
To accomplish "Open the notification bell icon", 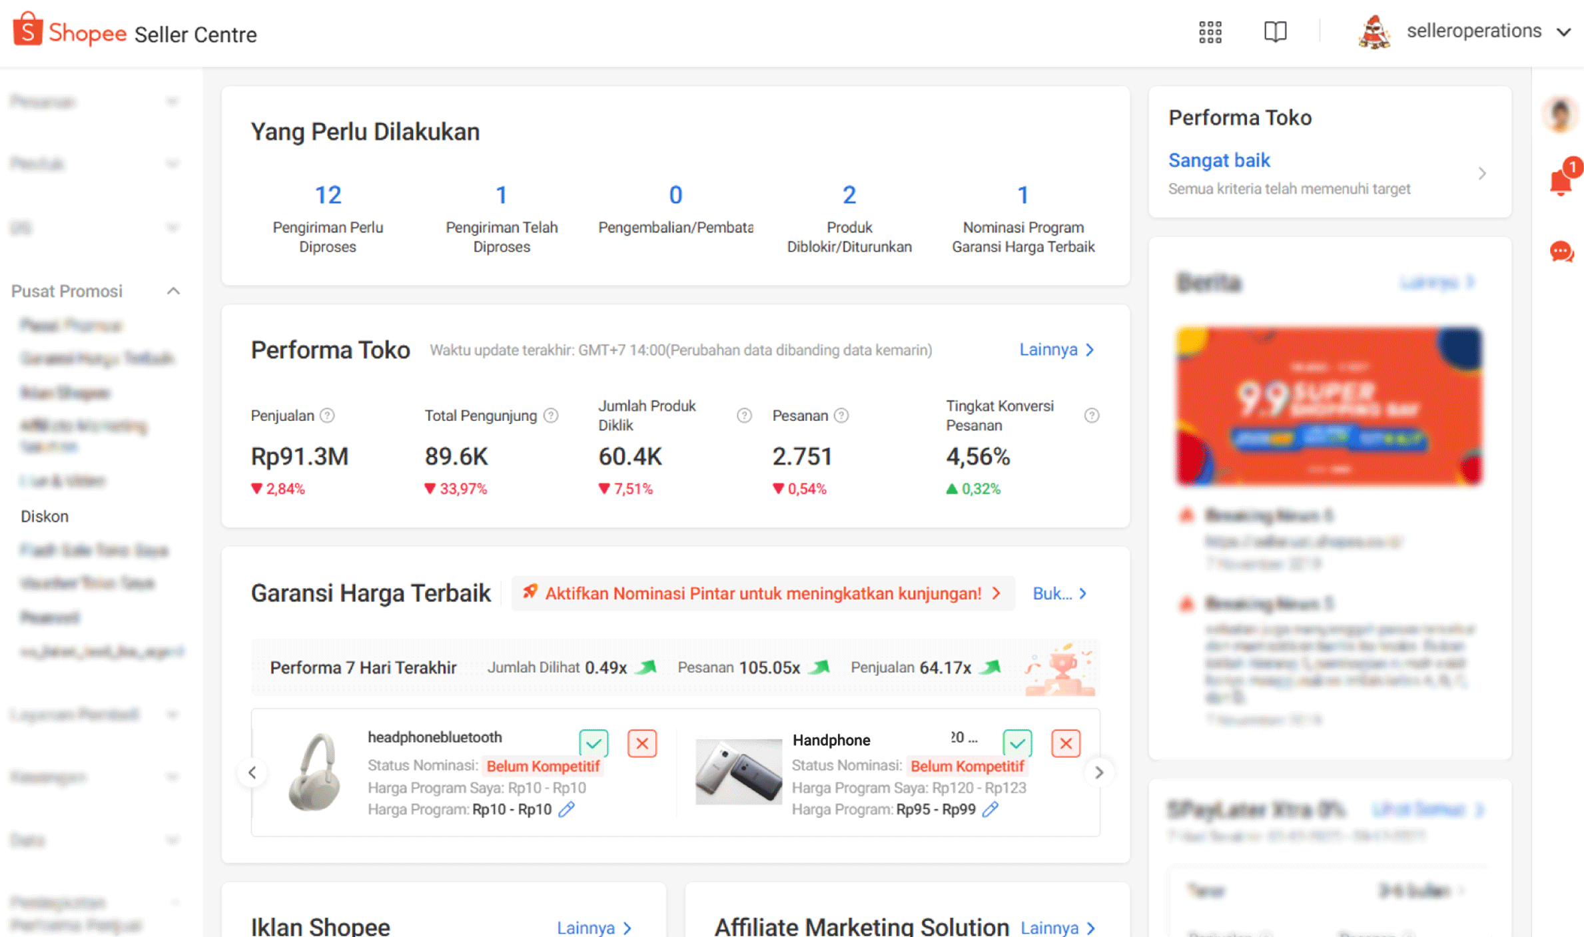I will 1560,180.
